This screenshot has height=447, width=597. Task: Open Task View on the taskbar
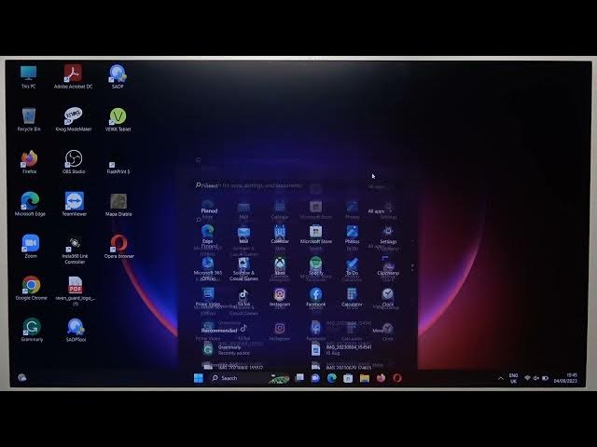click(299, 378)
